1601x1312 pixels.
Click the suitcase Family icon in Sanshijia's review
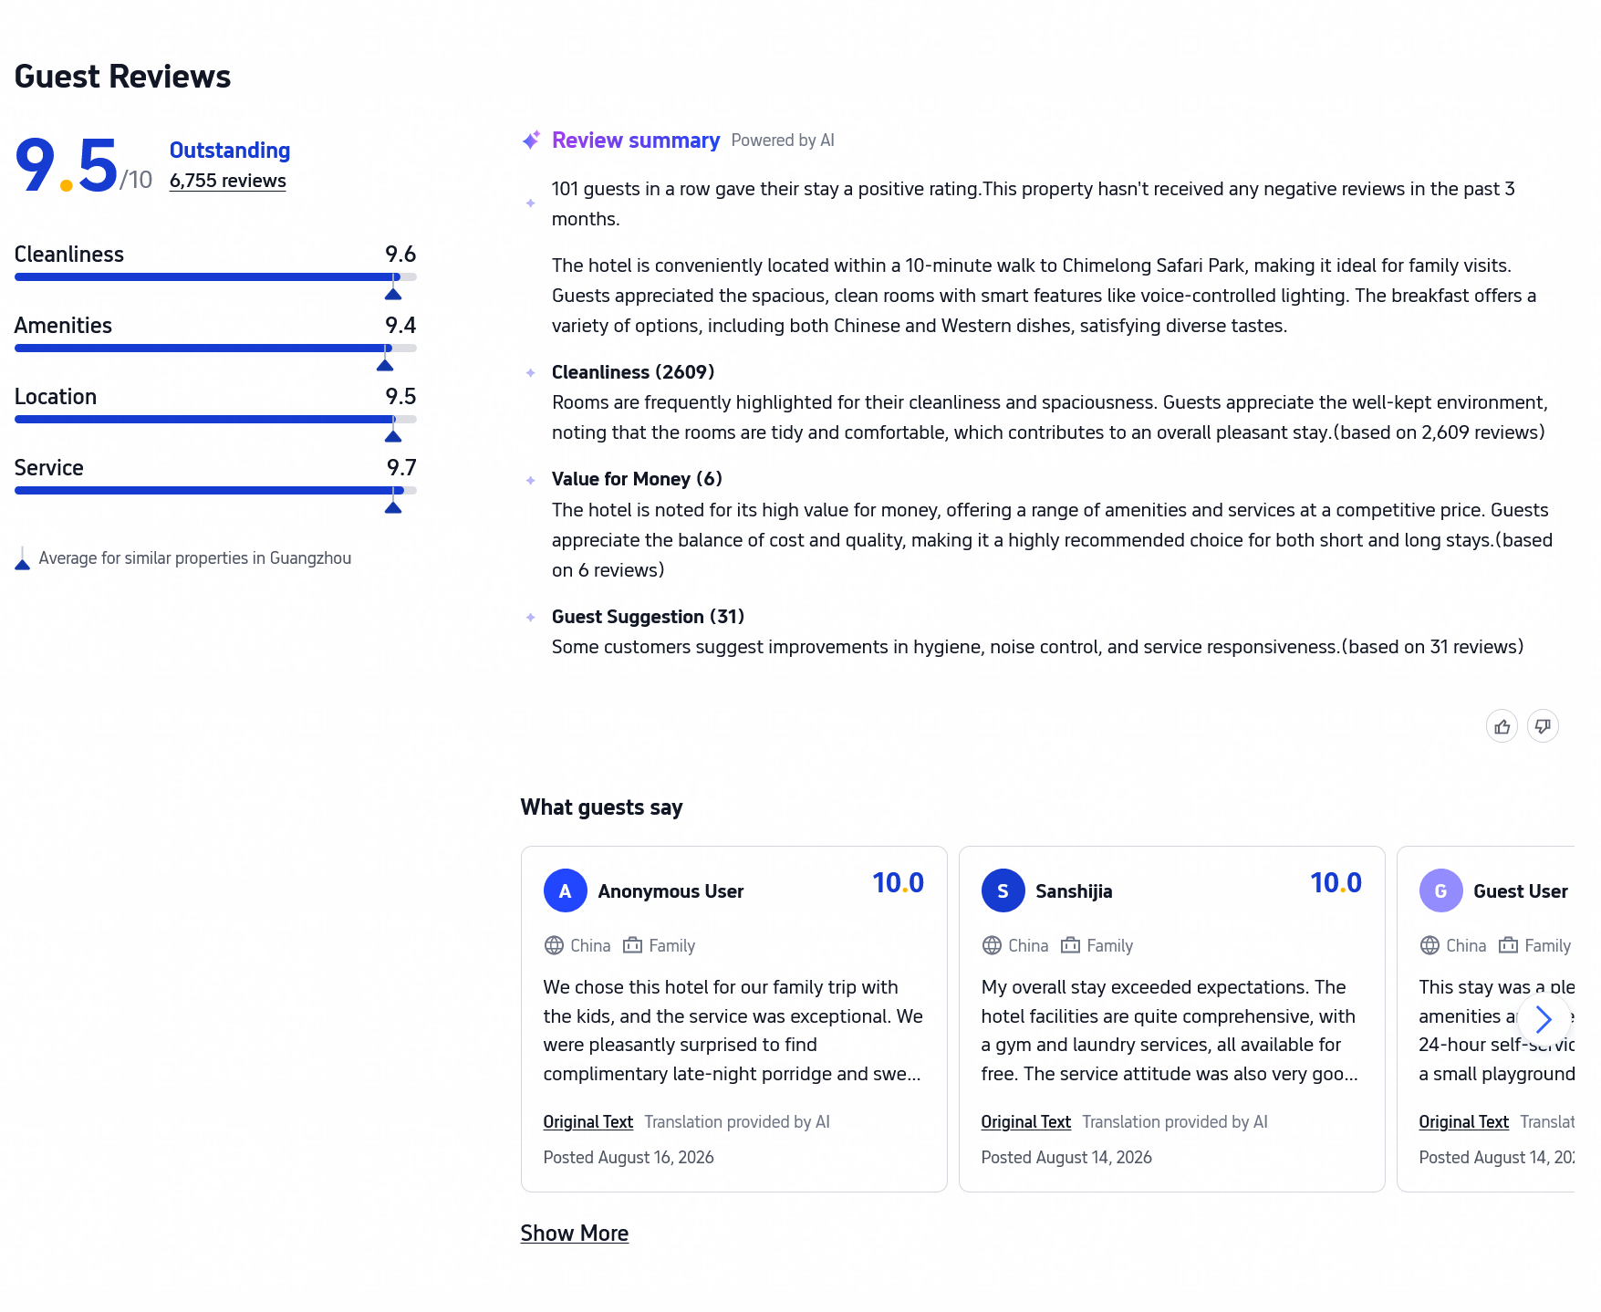(1070, 945)
